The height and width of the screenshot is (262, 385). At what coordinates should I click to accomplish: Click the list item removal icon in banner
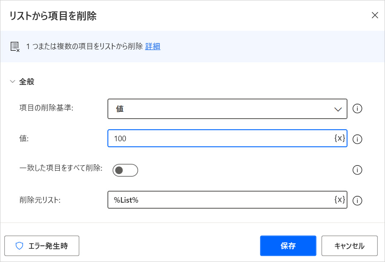(15, 47)
